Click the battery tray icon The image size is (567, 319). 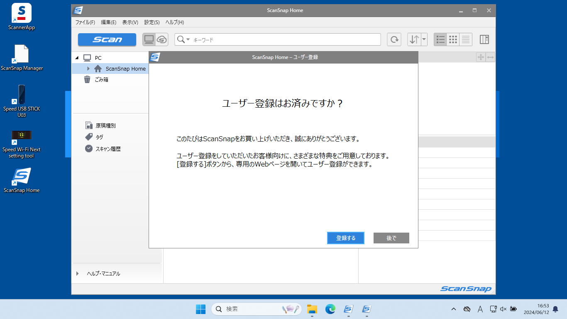513,309
